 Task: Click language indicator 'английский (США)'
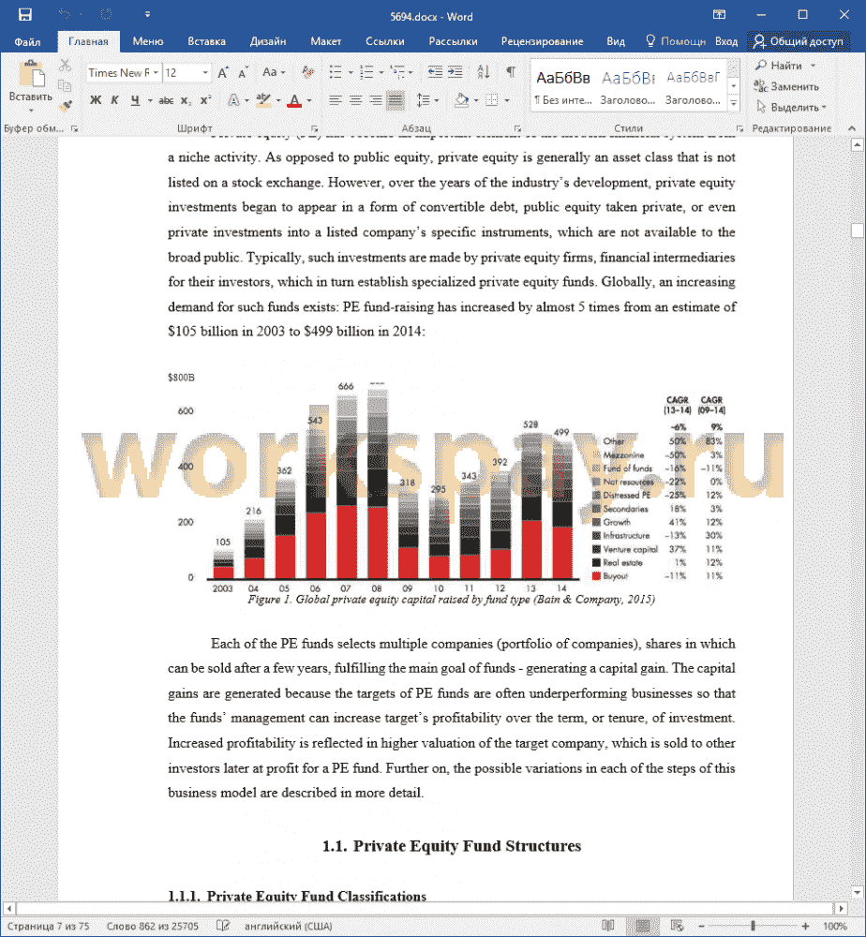pos(288,926)
